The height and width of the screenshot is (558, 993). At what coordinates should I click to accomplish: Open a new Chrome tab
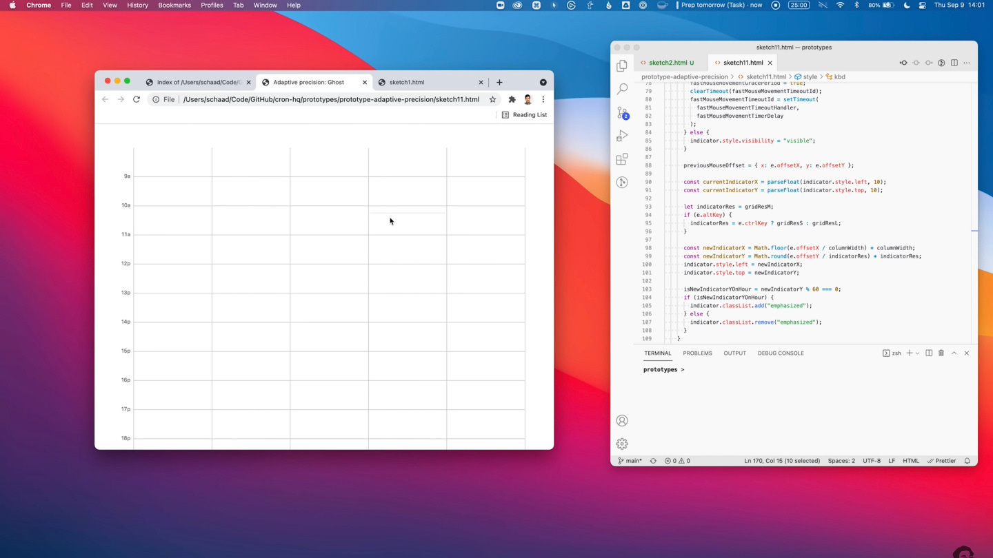499,82
